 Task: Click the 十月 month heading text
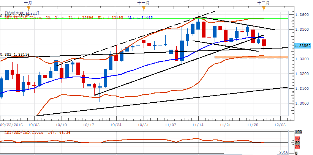tap(28, 3)
